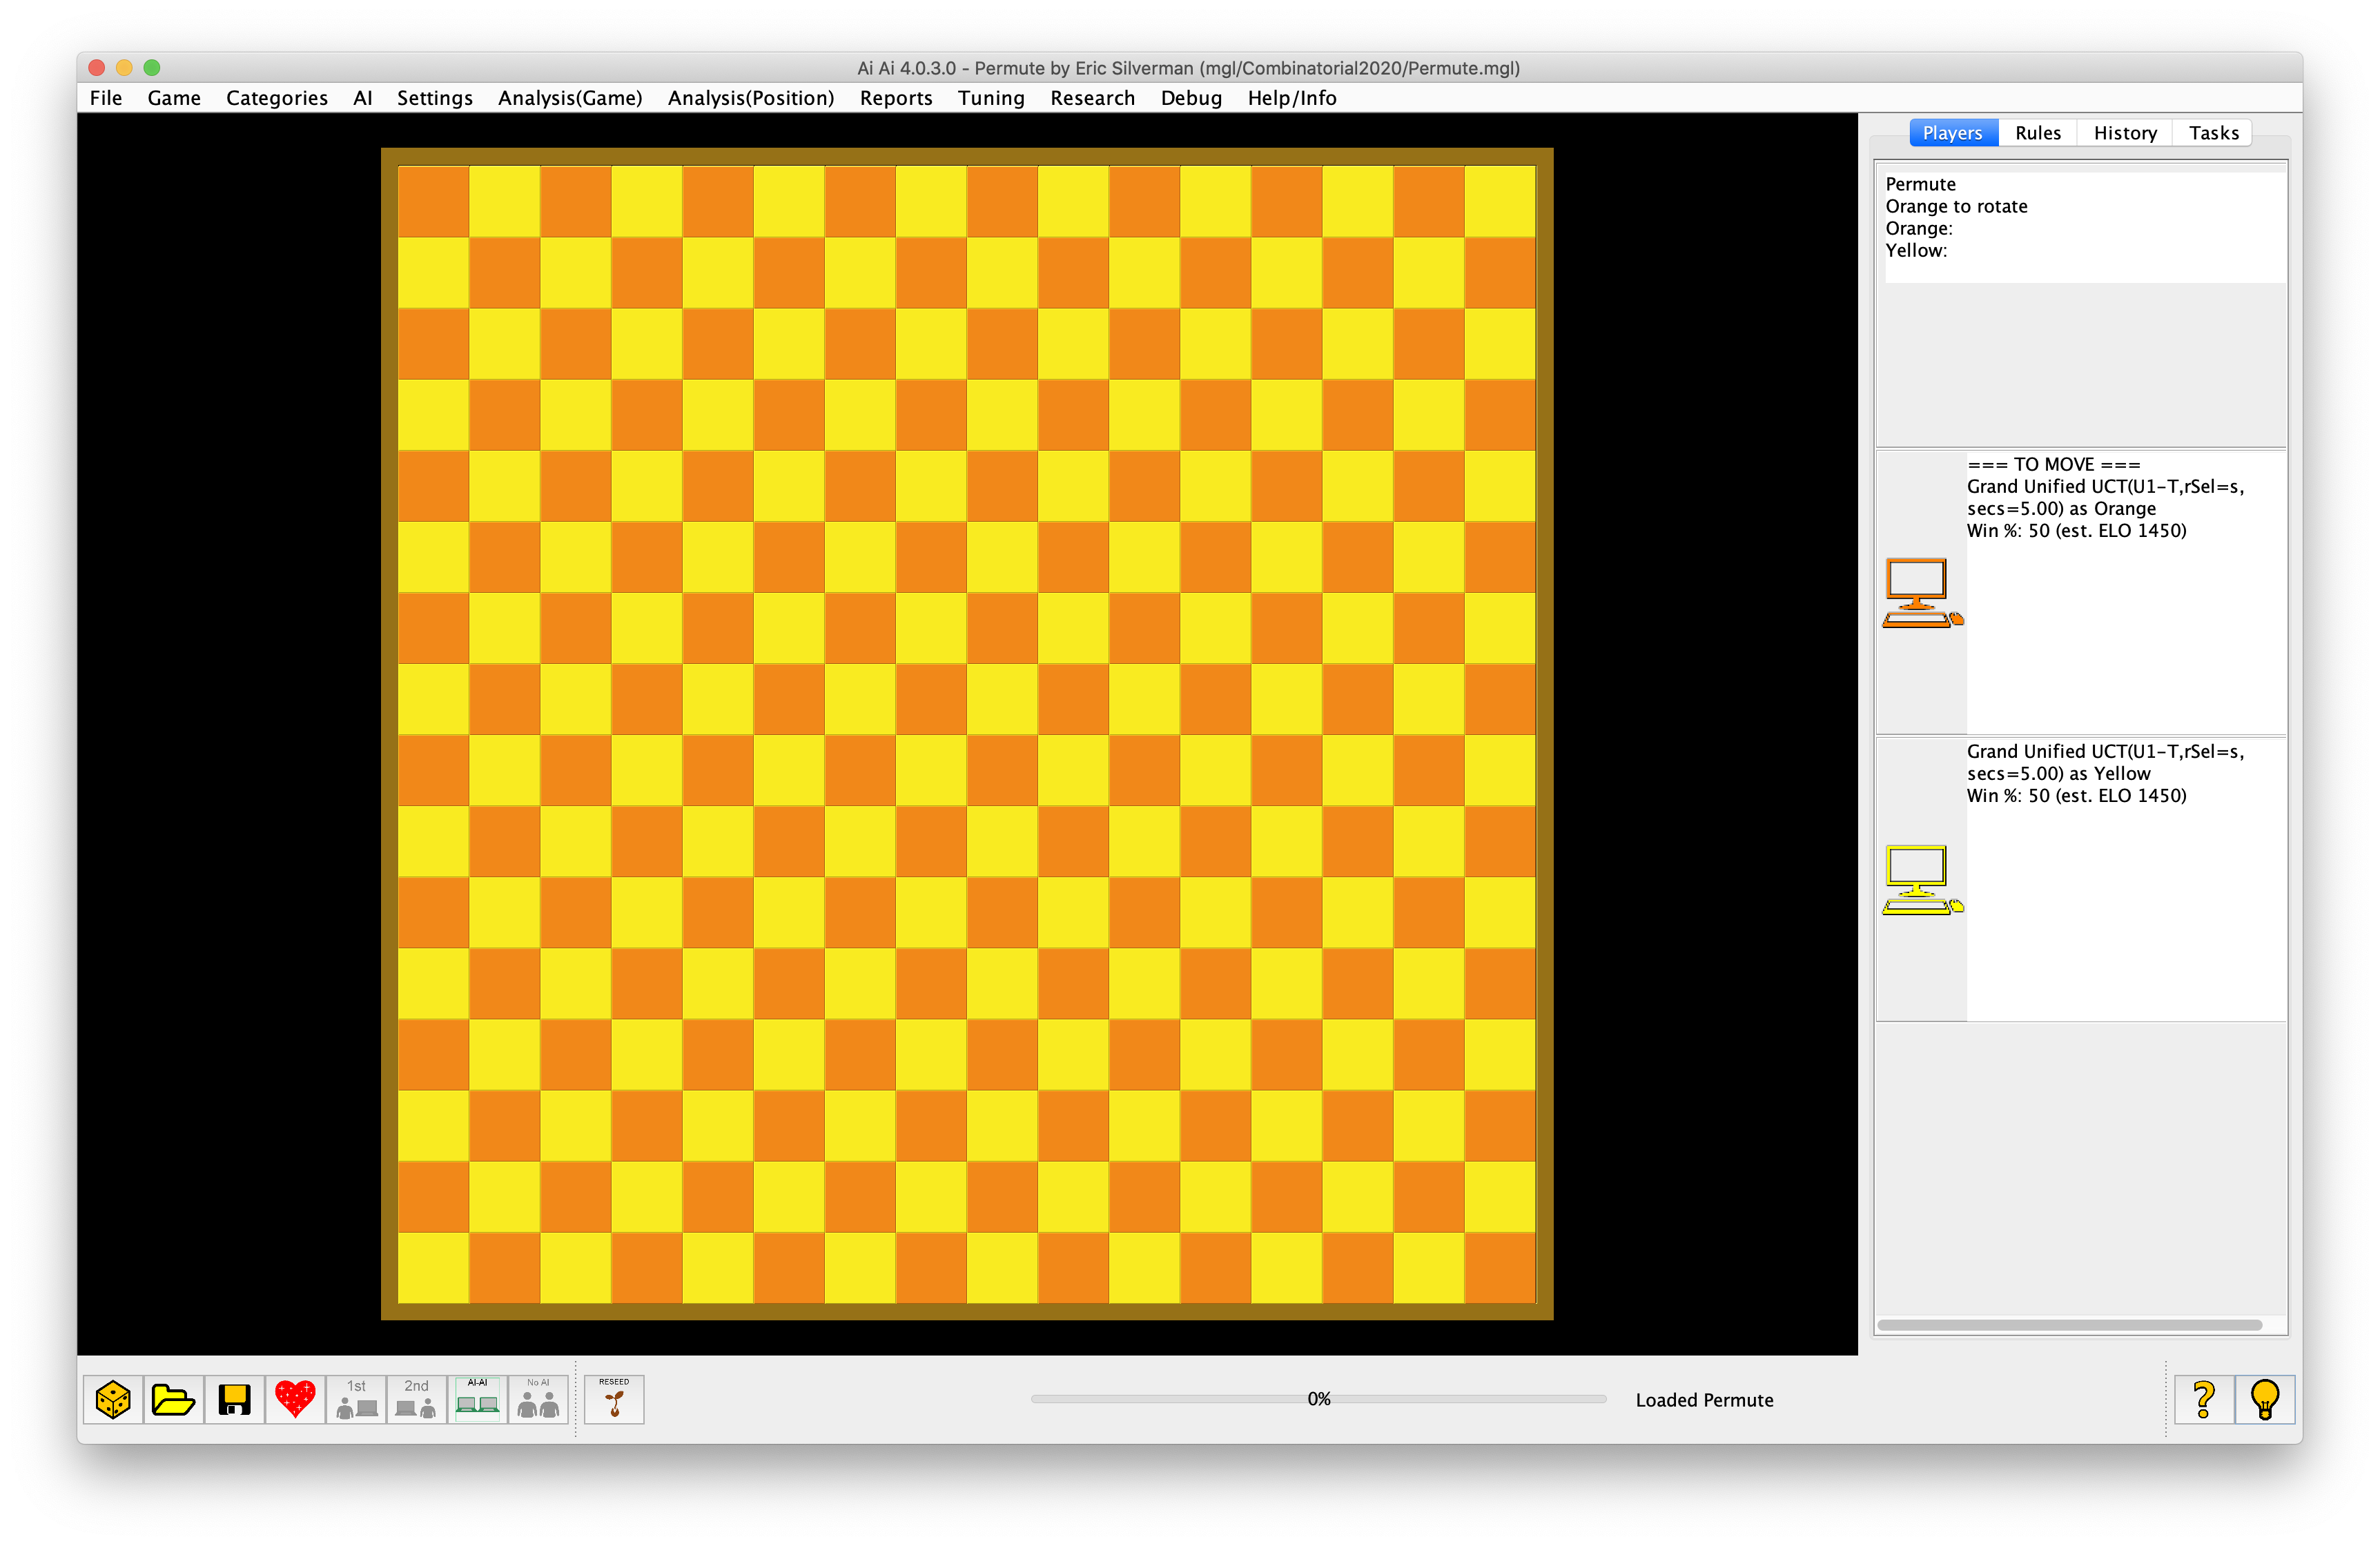
Task: Open the Tasks tab
Action: coord(2213,132)
